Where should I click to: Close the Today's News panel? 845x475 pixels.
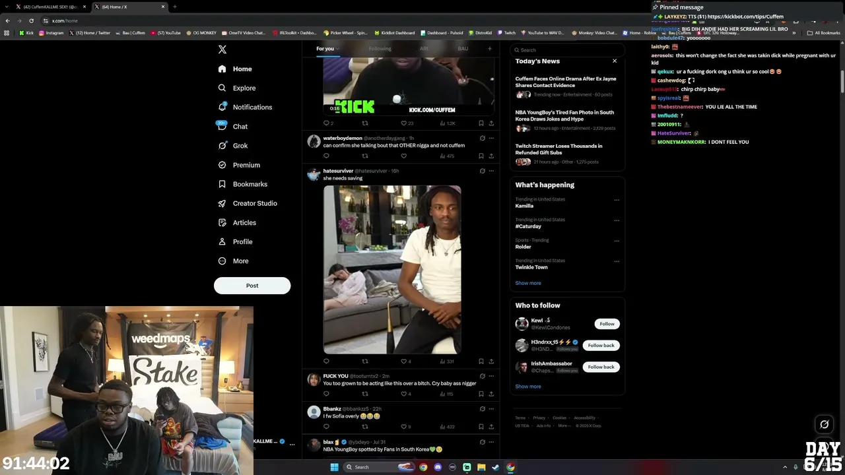point(615,61)
